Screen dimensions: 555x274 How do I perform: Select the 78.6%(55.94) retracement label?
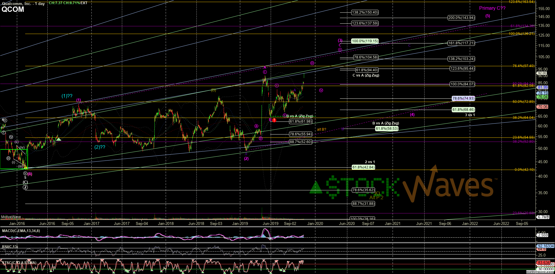point(301,134)
